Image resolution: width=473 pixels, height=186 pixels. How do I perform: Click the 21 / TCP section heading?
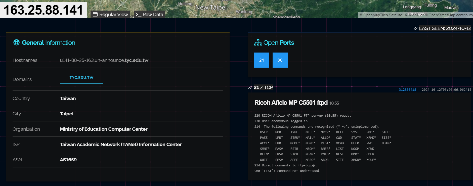[x=261, y=87]
